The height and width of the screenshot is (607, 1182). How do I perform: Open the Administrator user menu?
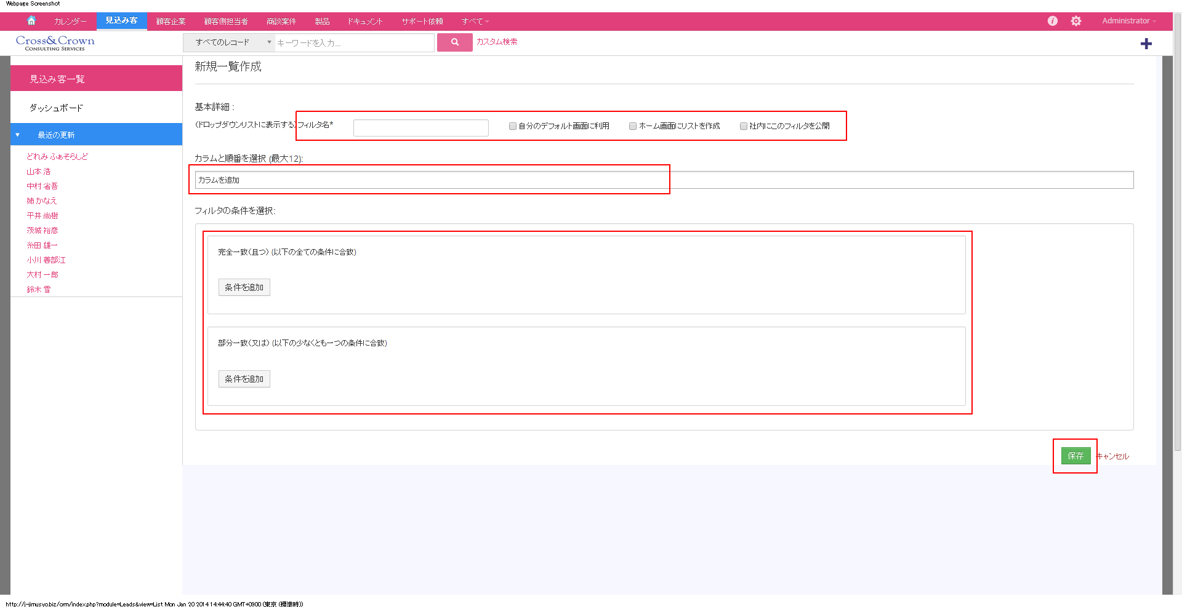click(x=1128, y=21)
